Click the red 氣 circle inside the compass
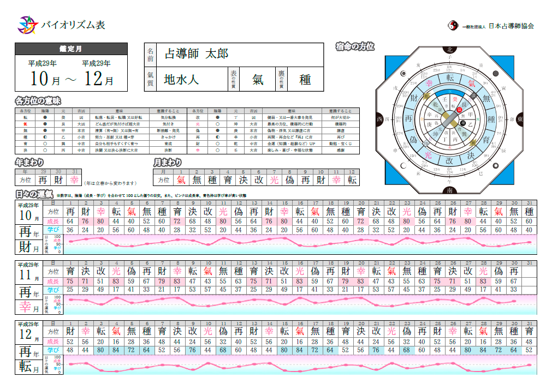The image size is (552, 389). point(460,110)
